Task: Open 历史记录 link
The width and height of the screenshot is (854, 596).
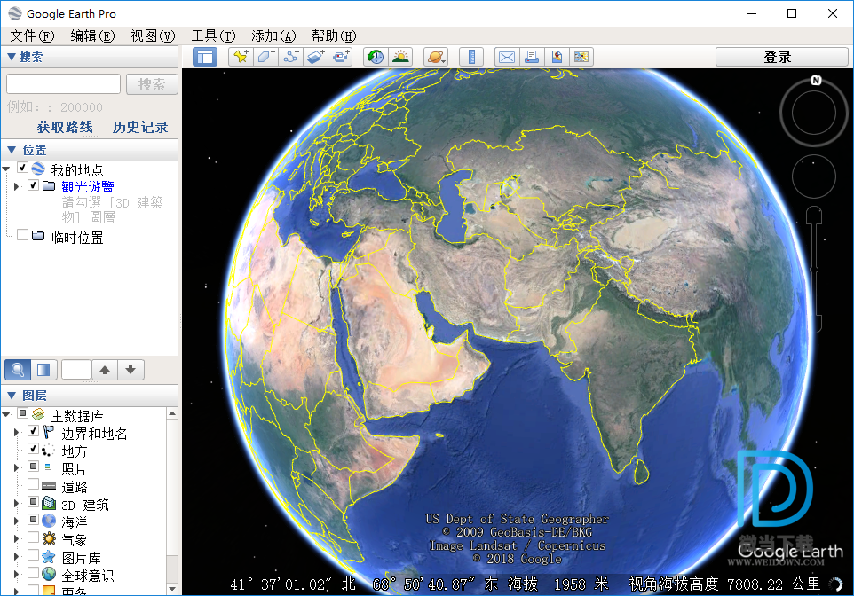Action: click(140, 128)
